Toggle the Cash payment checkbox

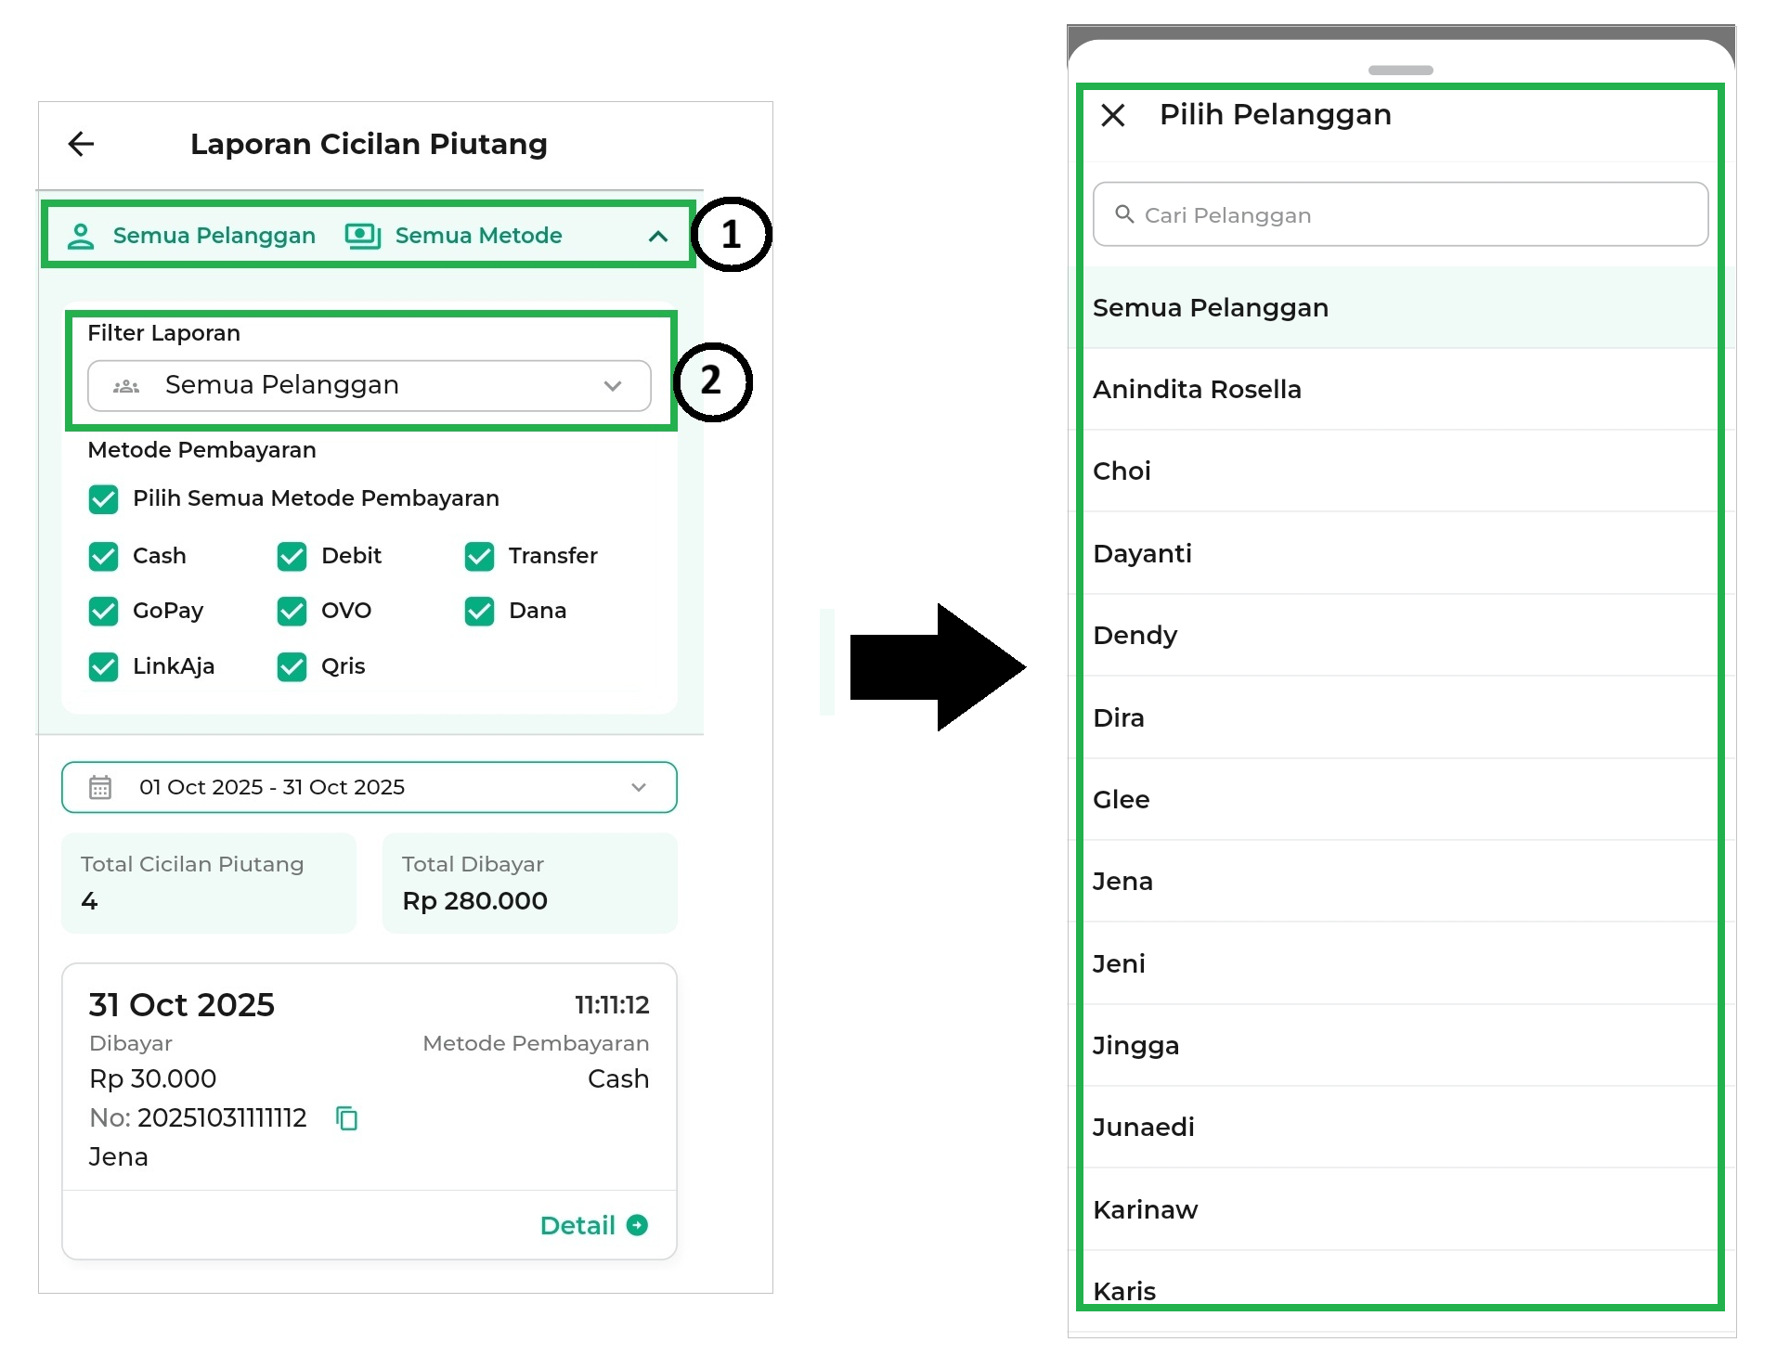pyautogui.click(x=103, y=557)
